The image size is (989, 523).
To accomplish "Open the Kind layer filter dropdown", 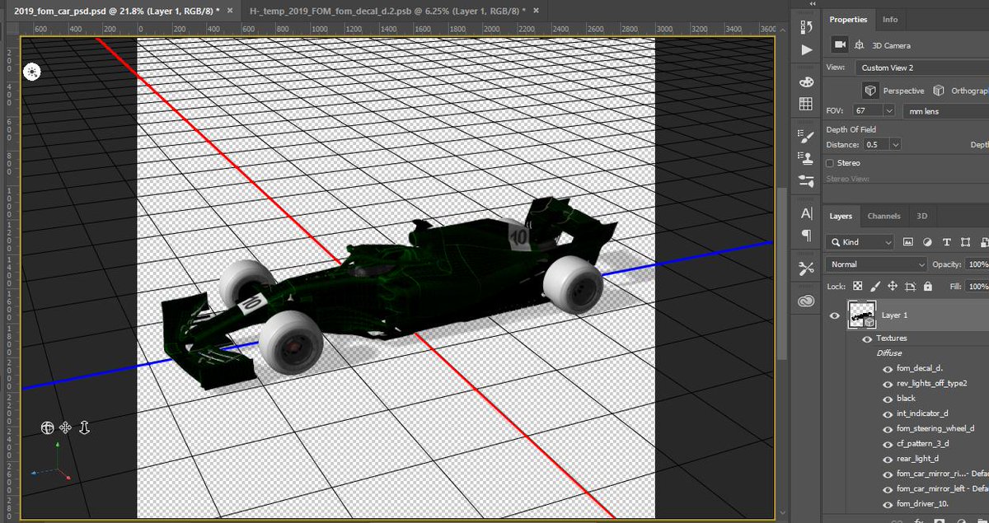I will [x=860, y=242].
